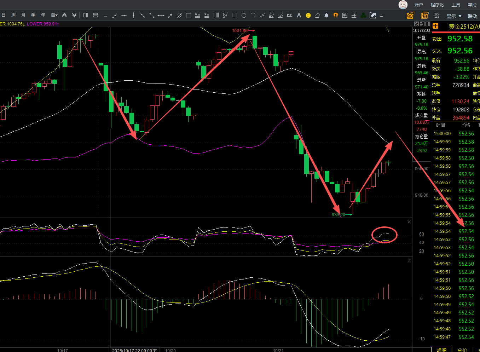Switch chart to 月 (monthly) period
Image resolution: width=480 pixels, height=352 pixels.
coord(23,15)
